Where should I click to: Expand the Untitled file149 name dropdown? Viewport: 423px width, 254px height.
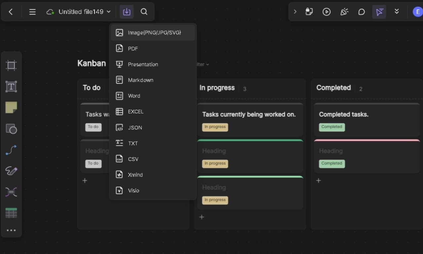point(108,12)
